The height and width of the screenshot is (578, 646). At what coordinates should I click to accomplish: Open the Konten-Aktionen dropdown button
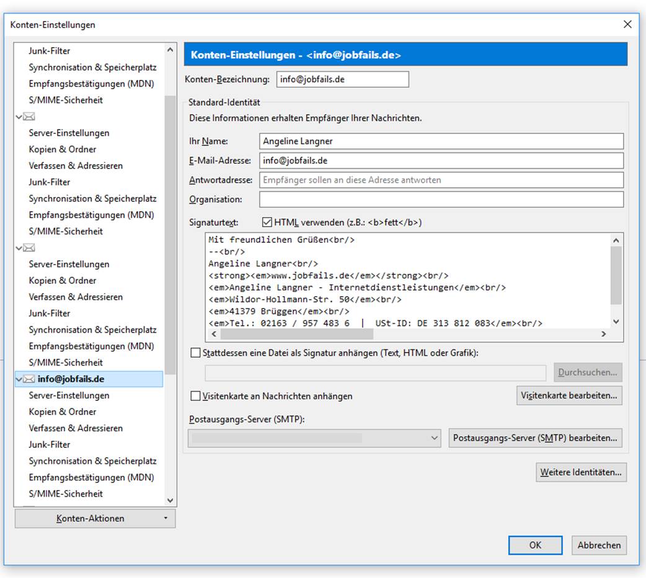coord(95,519)
